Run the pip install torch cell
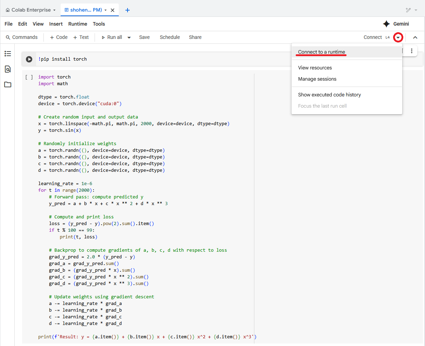This screenshot has width=425, height=346. [x=29, y=59]
